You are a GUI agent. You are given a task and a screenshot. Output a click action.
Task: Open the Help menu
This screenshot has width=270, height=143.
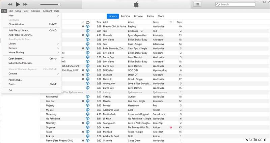pyautogui.click(x=57, y=11)
